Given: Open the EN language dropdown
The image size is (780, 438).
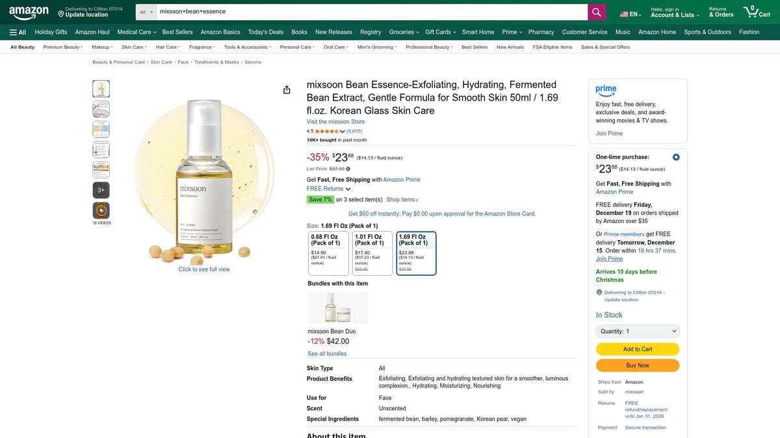Looking at the screenshot, I should pos(630,12).
